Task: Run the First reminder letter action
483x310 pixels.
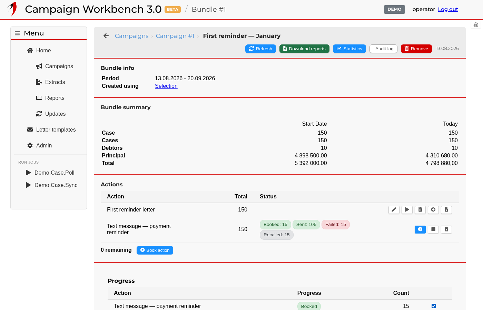Action: click(407, 210)
